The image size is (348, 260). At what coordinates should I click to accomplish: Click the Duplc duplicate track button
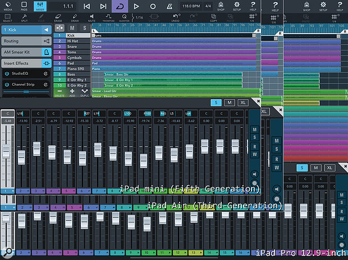pos(85,92)
